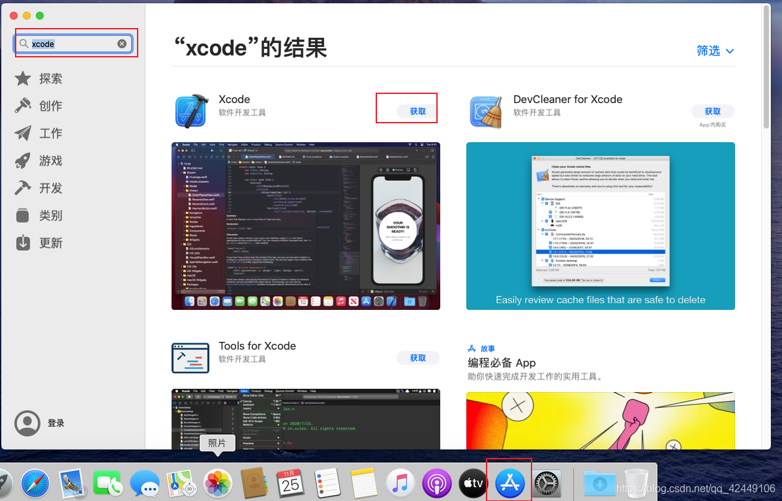The image size is (782, 501).
Task: Open the Xcode screenshot preview
Action: coord(306,226)
